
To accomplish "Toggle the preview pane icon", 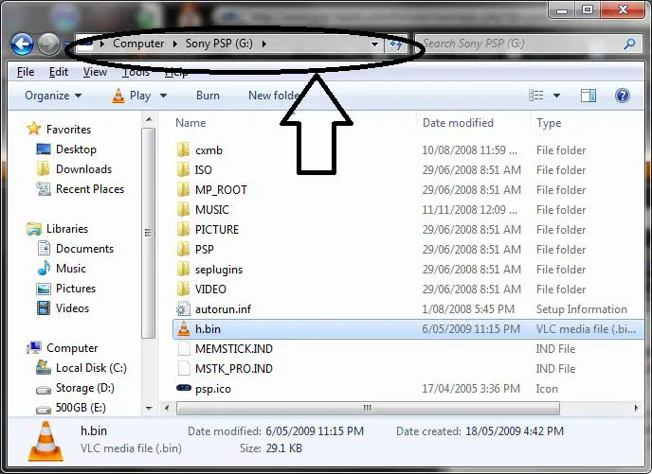I will (x=588, y=96).
